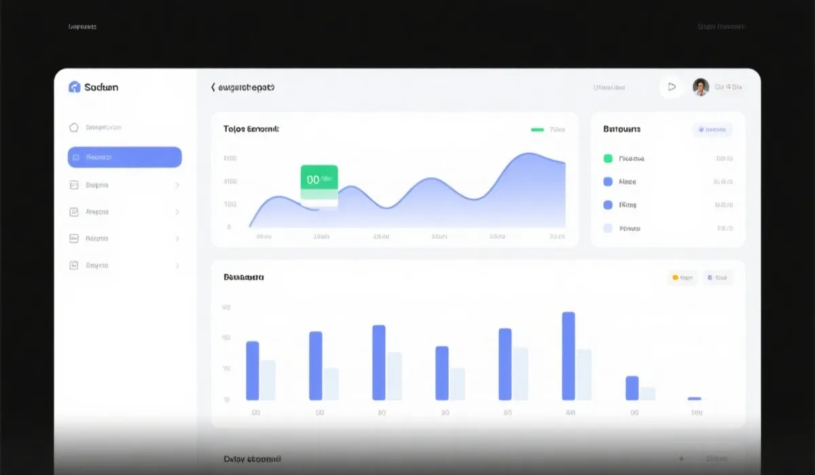
Task: Select the highlighted blue sidebar menu item
Action: coord(125,157)
